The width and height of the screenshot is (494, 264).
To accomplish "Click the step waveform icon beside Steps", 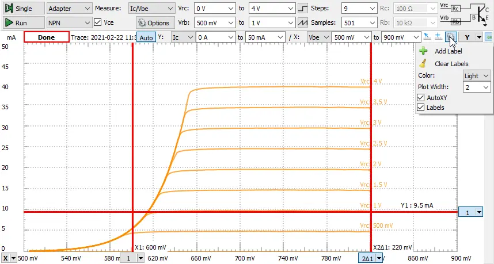I will click(303, 8).
